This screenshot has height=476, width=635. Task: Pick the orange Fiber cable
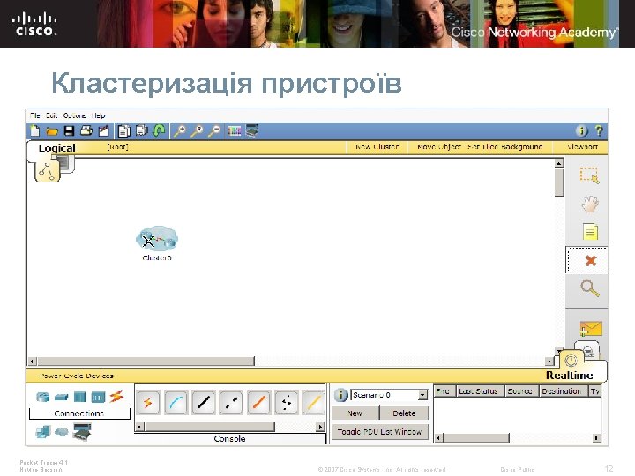258,403
